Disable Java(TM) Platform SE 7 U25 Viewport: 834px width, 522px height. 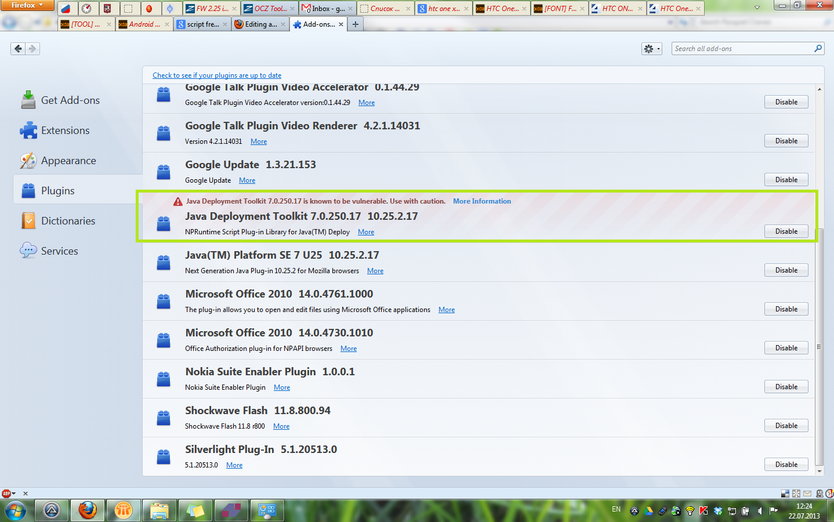786,270
